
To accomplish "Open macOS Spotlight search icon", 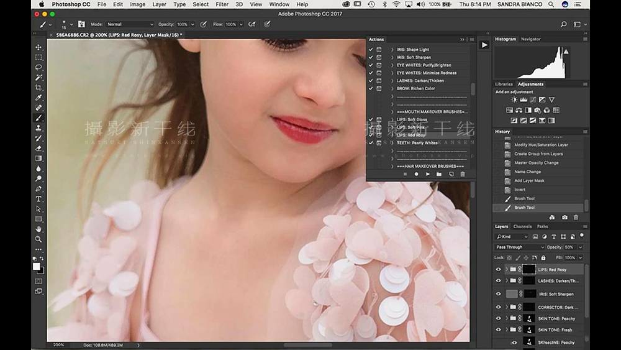I will (551, 4).
